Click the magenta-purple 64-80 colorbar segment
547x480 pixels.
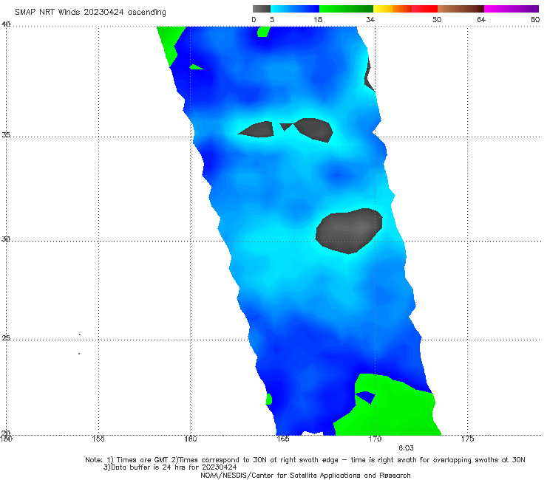click(512, 9)
